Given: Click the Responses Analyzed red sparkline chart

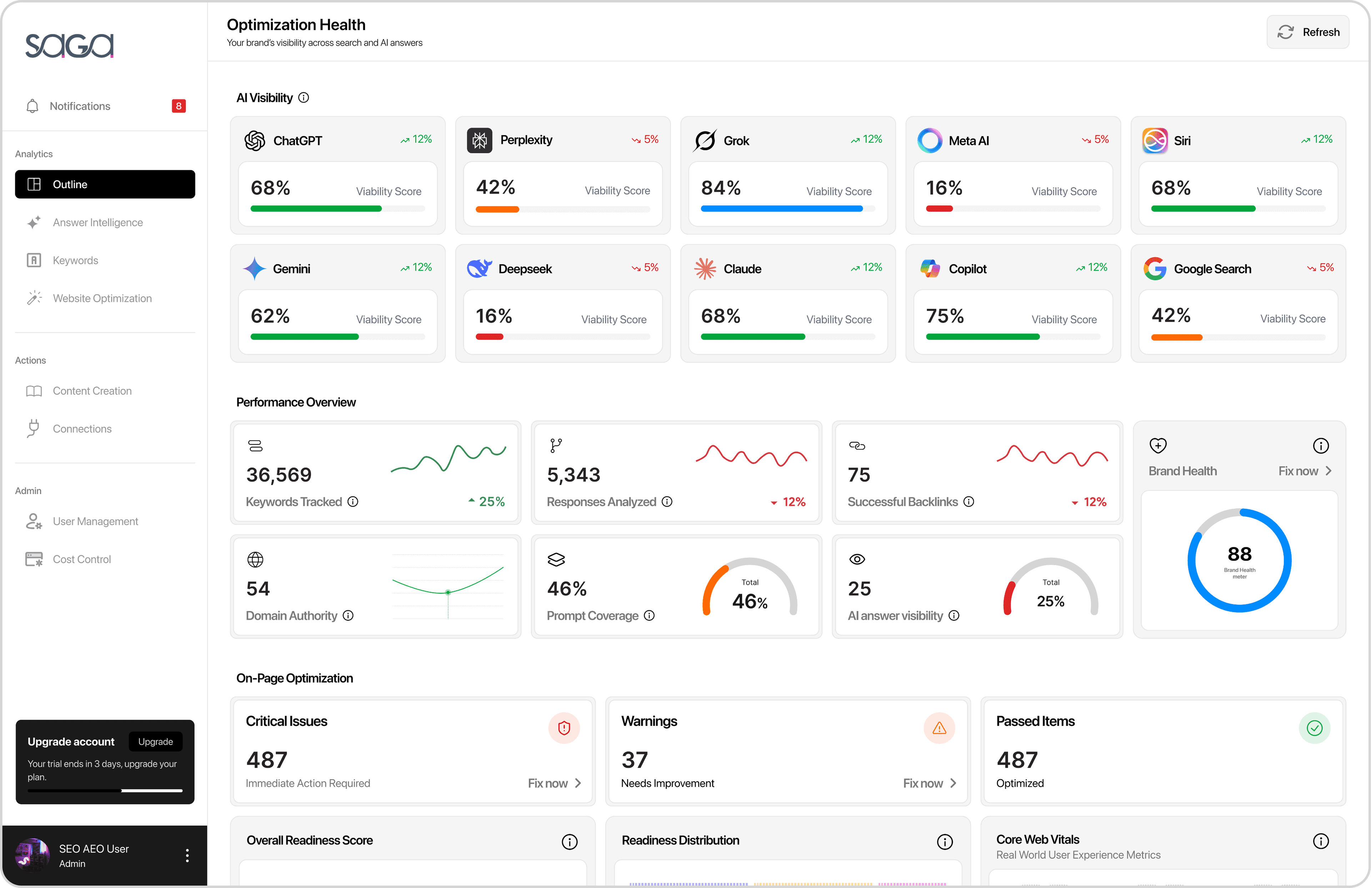Looking at the screenshot, I should [751, 455].
